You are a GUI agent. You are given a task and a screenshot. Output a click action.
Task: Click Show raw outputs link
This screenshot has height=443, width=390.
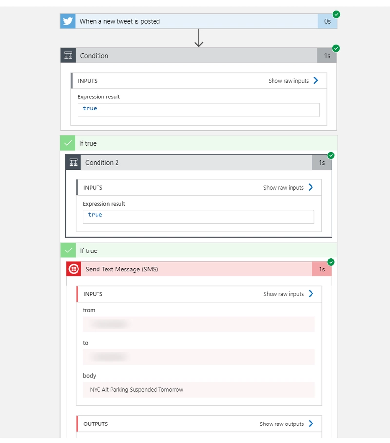coord(281,424)
